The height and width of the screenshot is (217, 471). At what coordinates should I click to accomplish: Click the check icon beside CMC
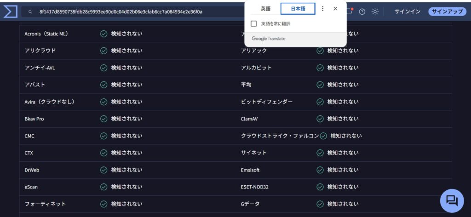[103, 136]
